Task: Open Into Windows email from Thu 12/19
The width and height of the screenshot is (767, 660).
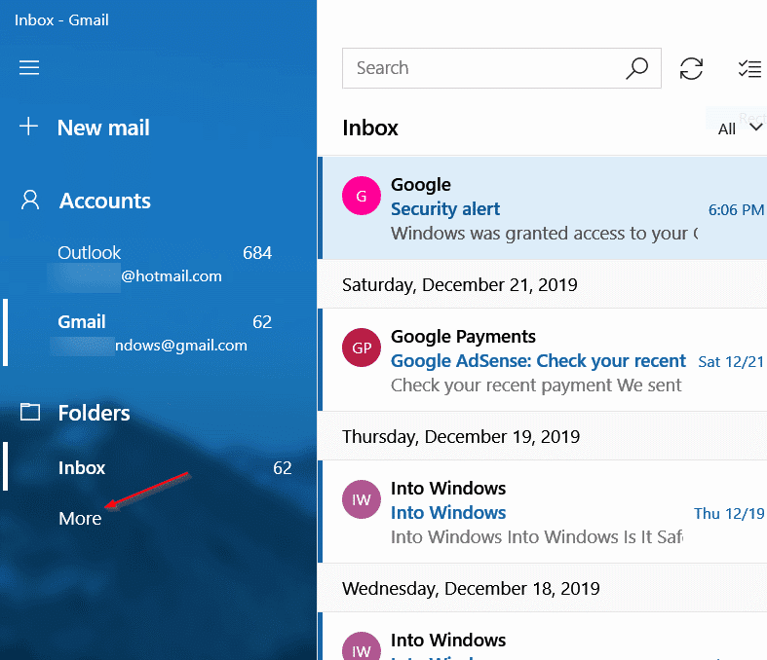Action: 542,511
